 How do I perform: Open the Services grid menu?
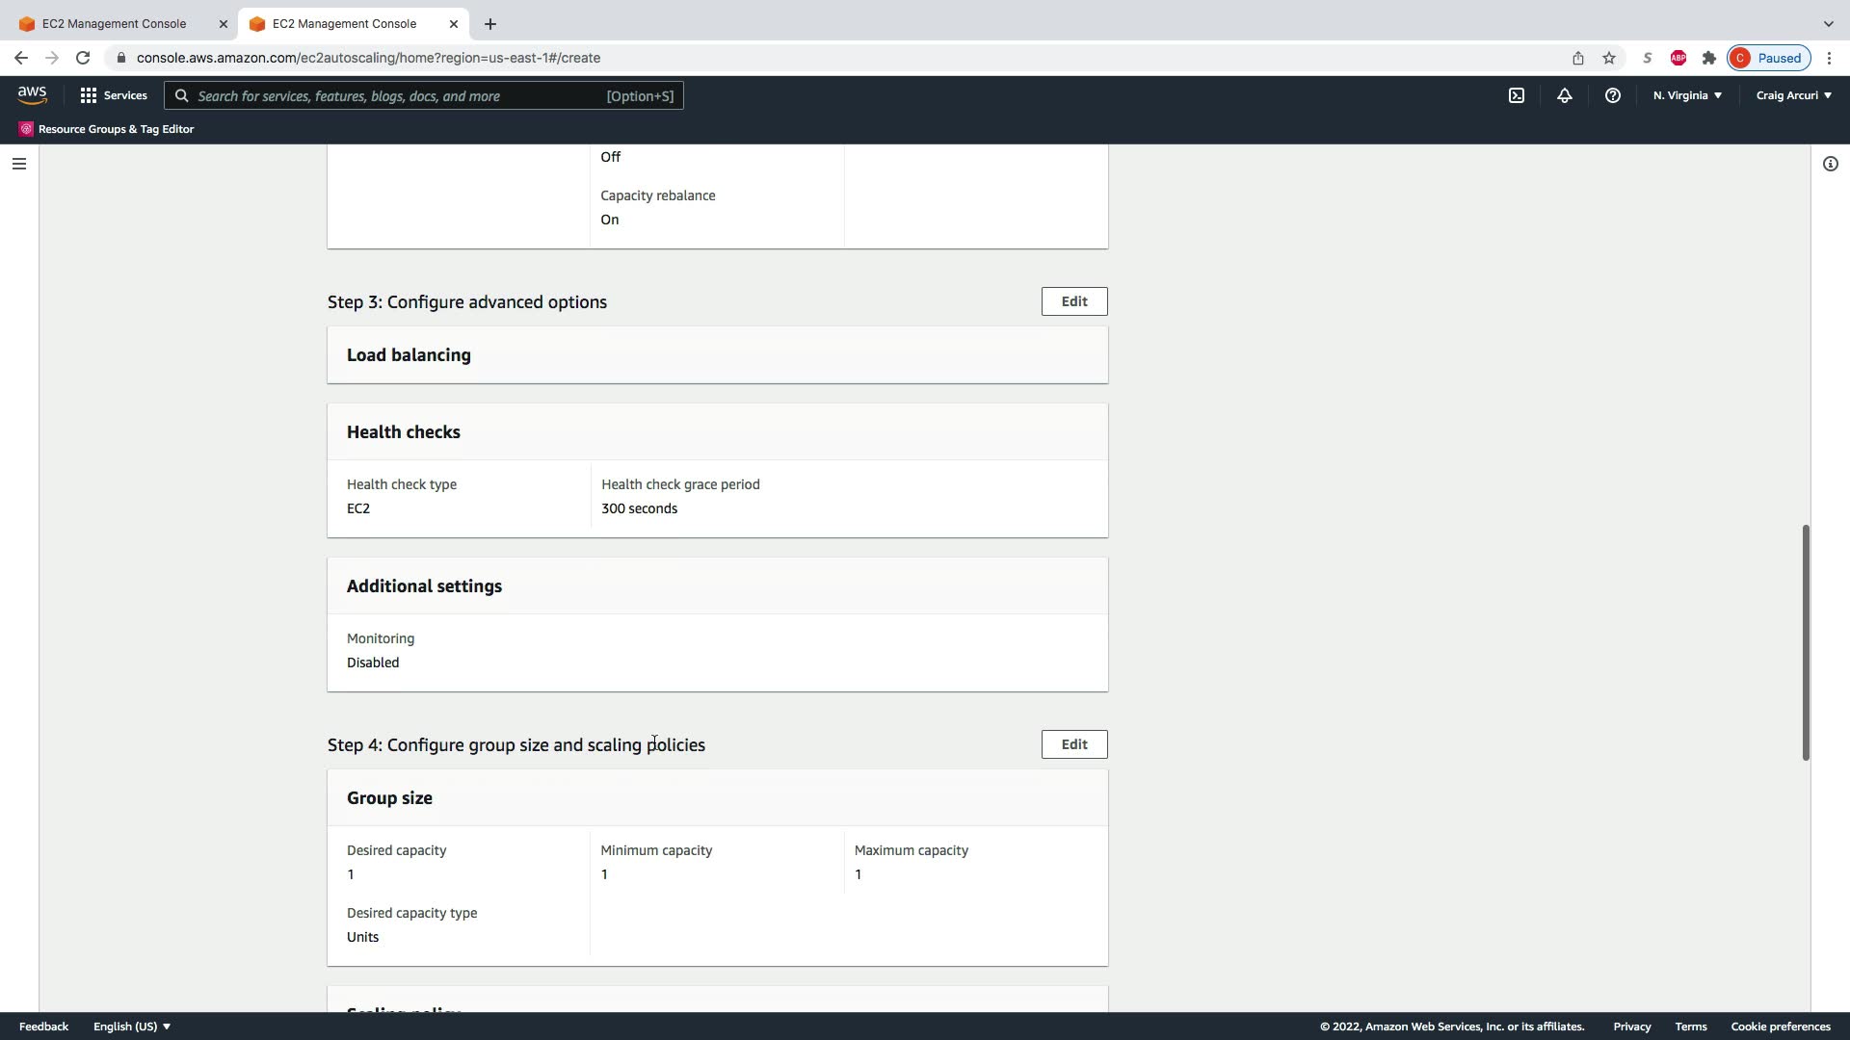coord(114,95)
